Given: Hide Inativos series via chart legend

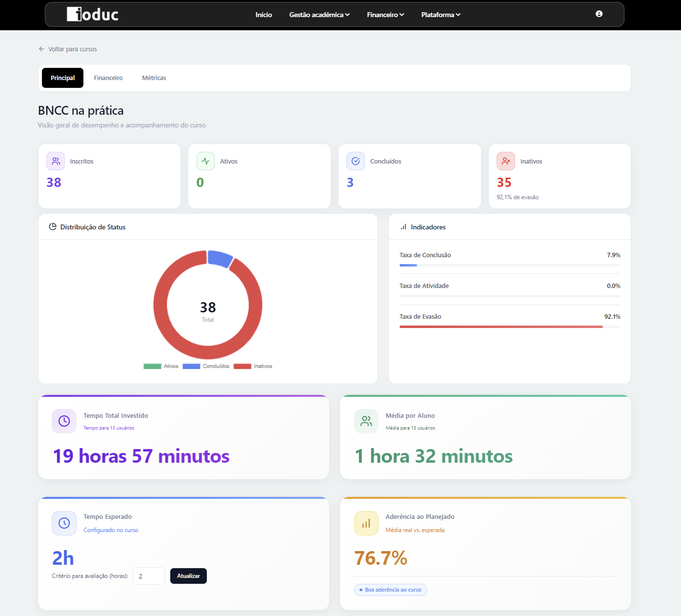Looking at the screenshot, I should pos(253,366).
